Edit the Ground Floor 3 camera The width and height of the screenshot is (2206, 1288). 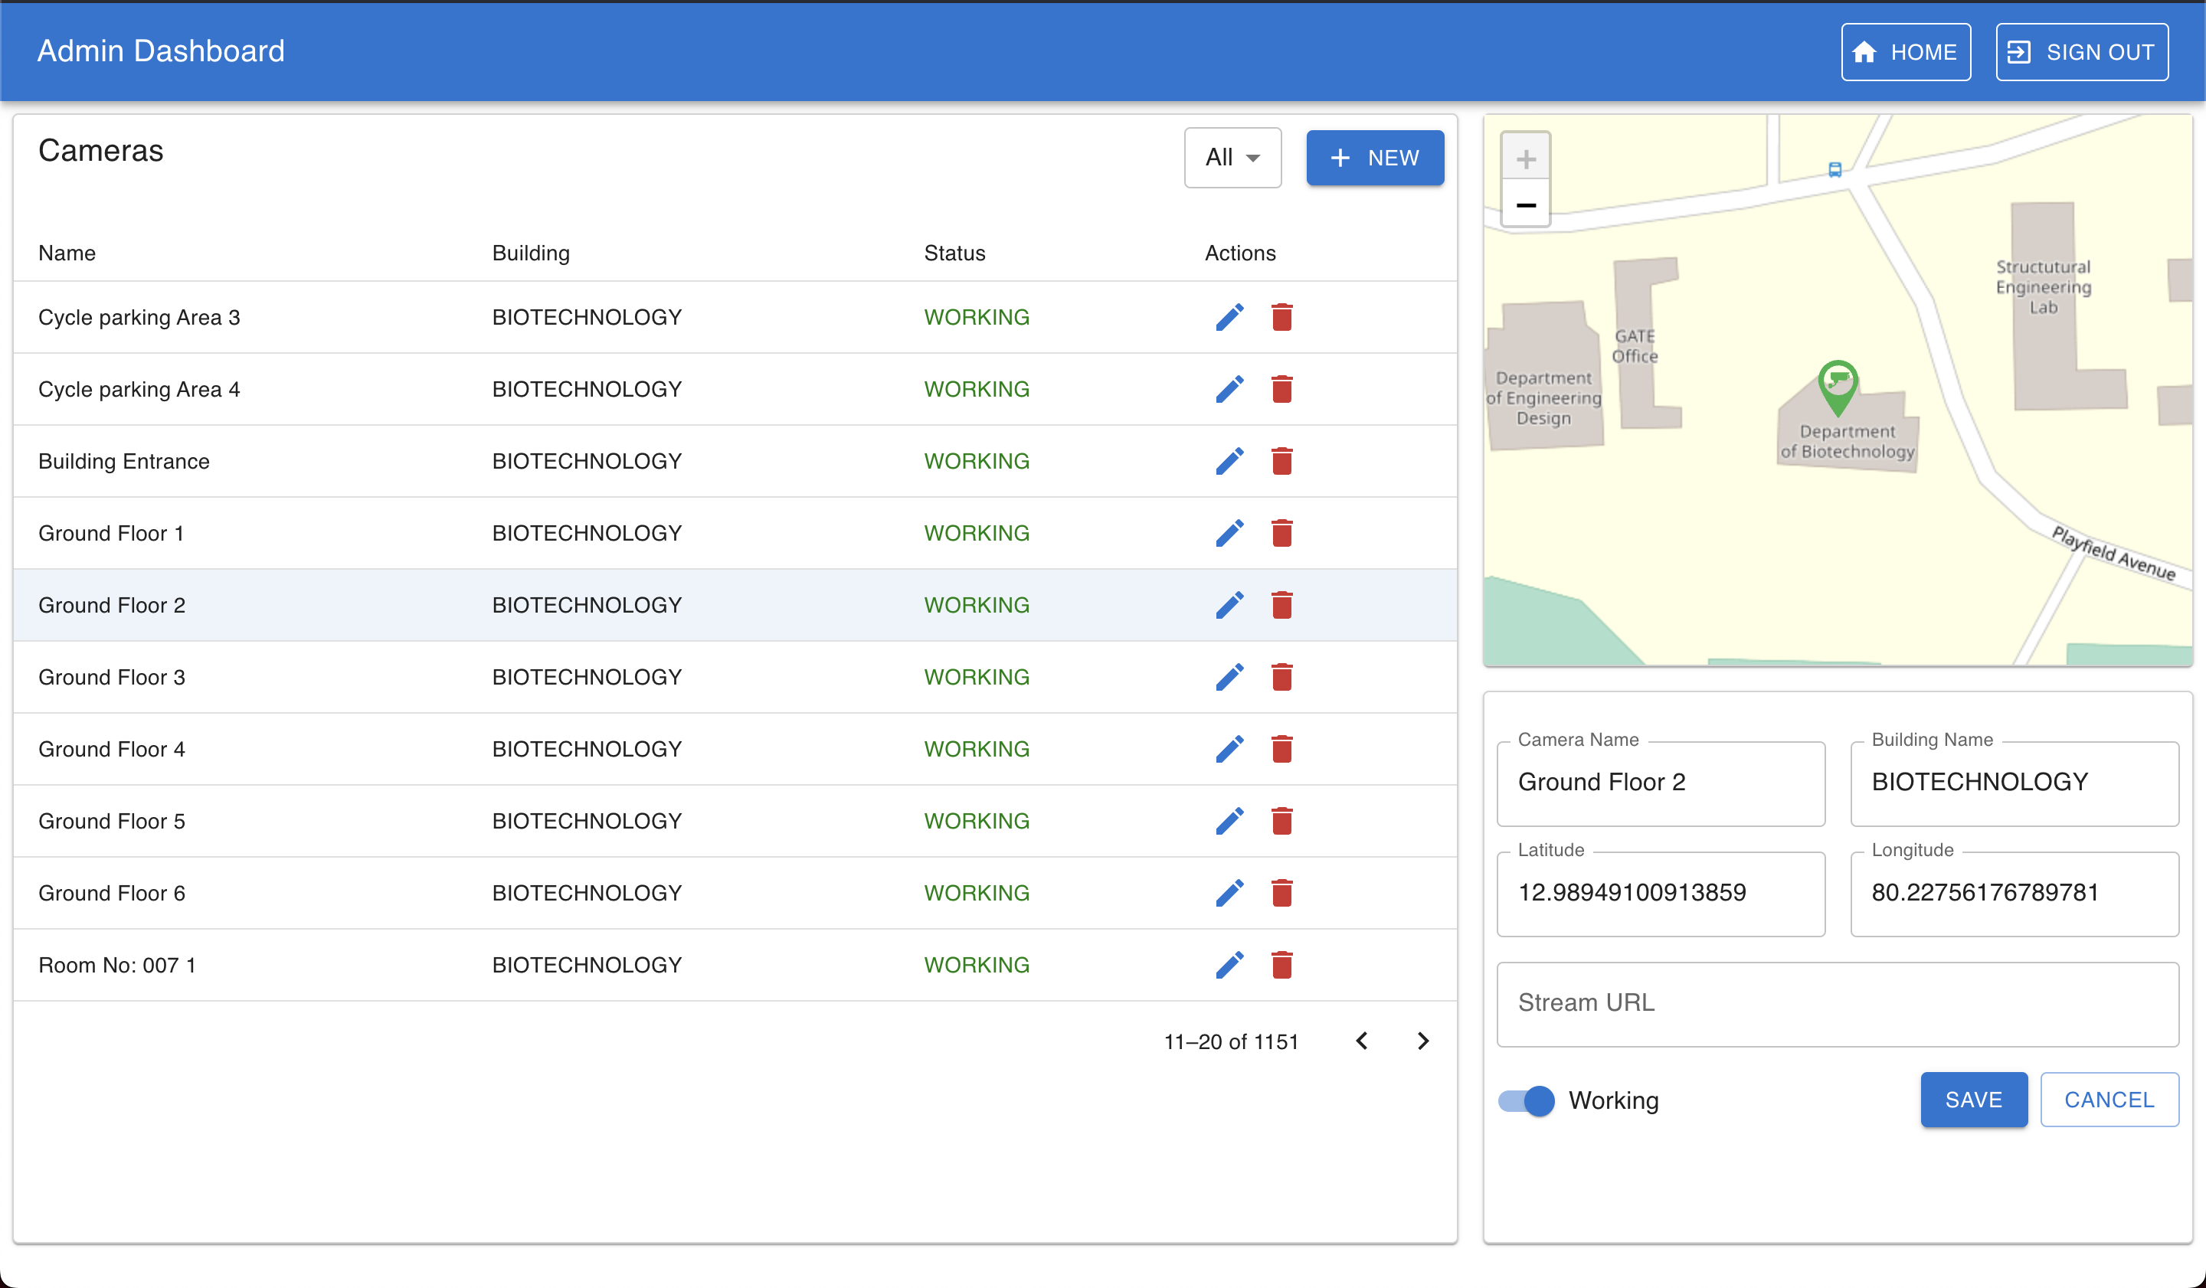(x=1229, y=676)
